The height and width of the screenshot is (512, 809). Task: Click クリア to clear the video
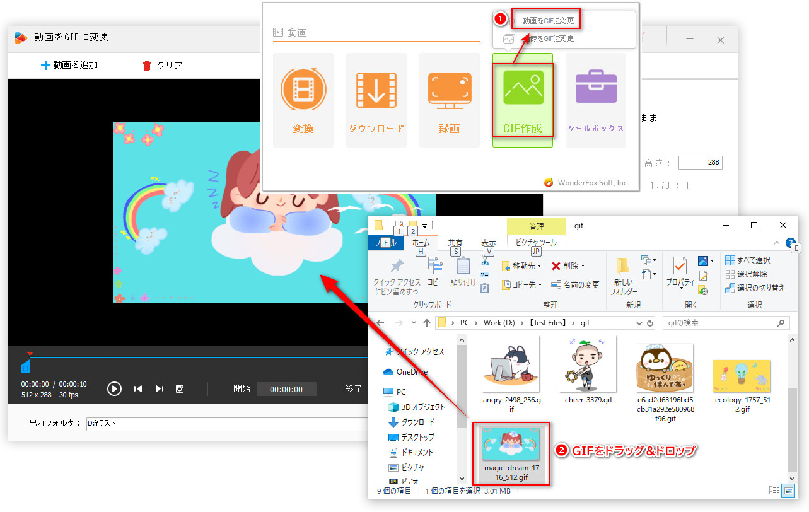point(163,65)
